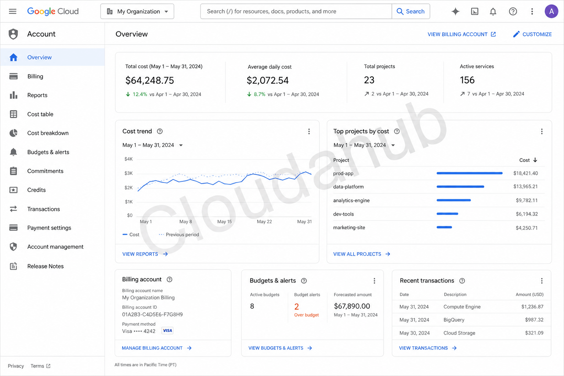Open Cost trend card options menu
The width and height of the screenshot is (564, 376).
309,131
